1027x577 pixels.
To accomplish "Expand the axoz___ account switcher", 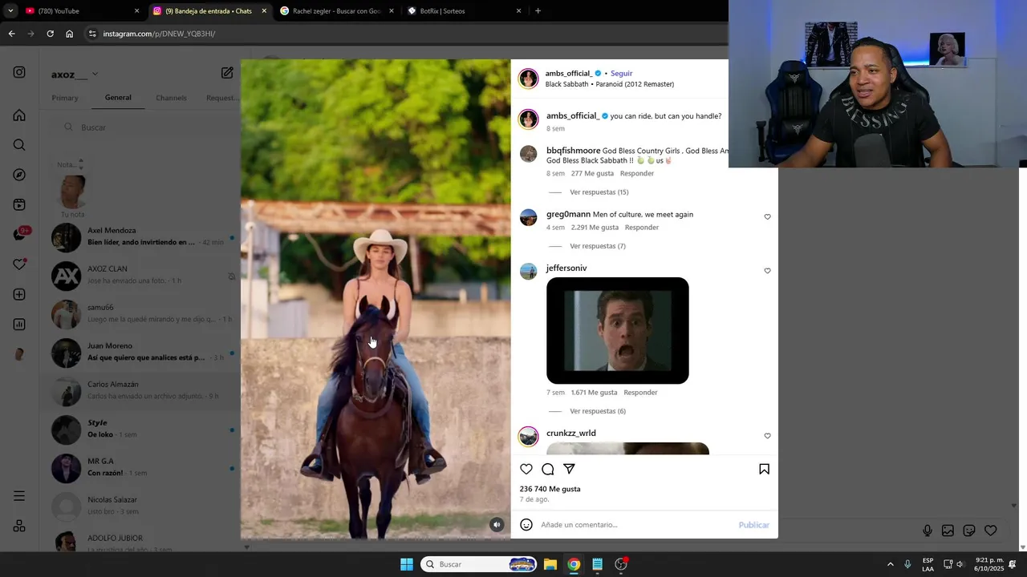I will tap(75, 75).
